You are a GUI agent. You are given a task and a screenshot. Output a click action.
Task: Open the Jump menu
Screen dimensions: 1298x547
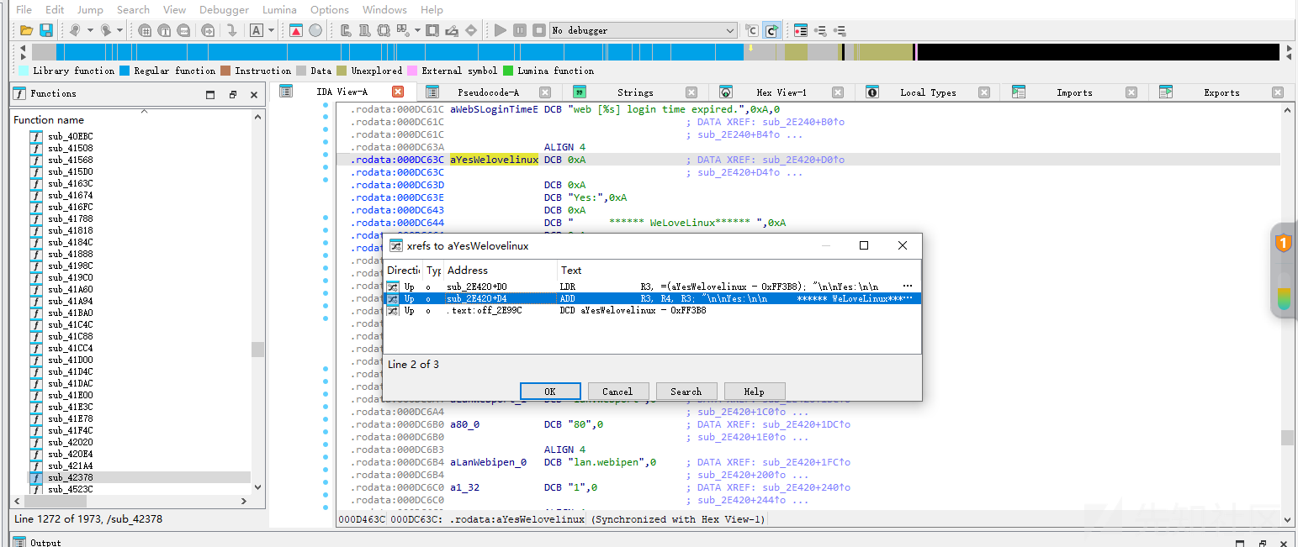pyautogui.click(x=90, y=10)
